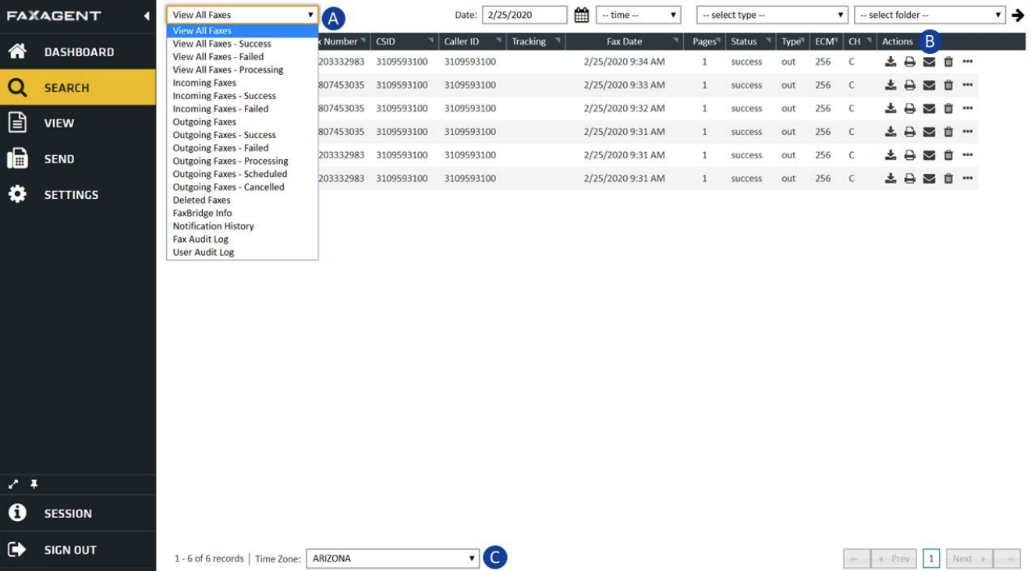The width and height of the screenshot is (1031, 571).
Task: Select User Audit Log option
Action: tap(243, 252)
